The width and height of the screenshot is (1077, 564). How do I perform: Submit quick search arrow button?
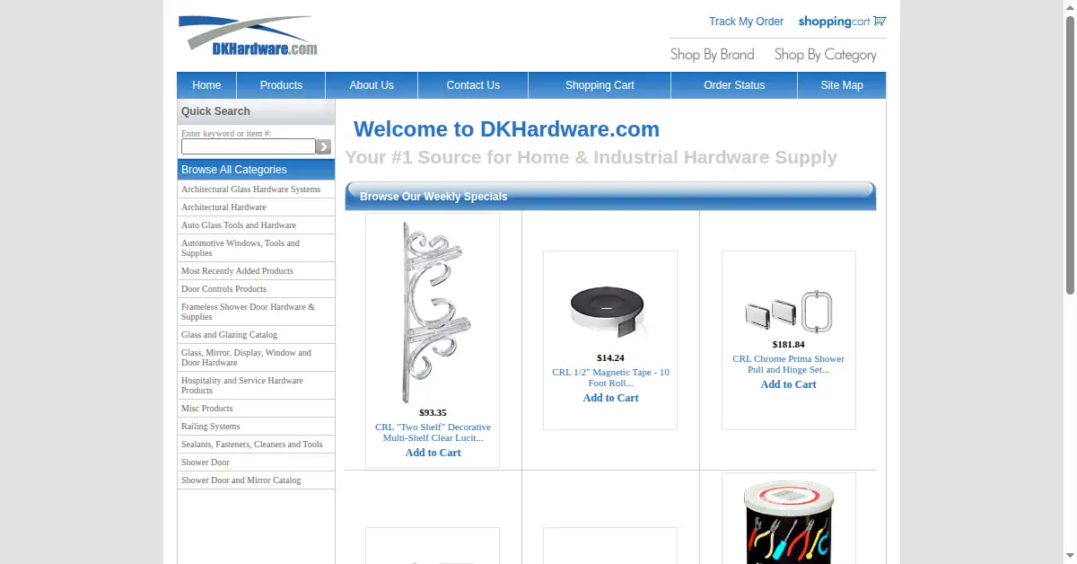(x=323, y=146)
